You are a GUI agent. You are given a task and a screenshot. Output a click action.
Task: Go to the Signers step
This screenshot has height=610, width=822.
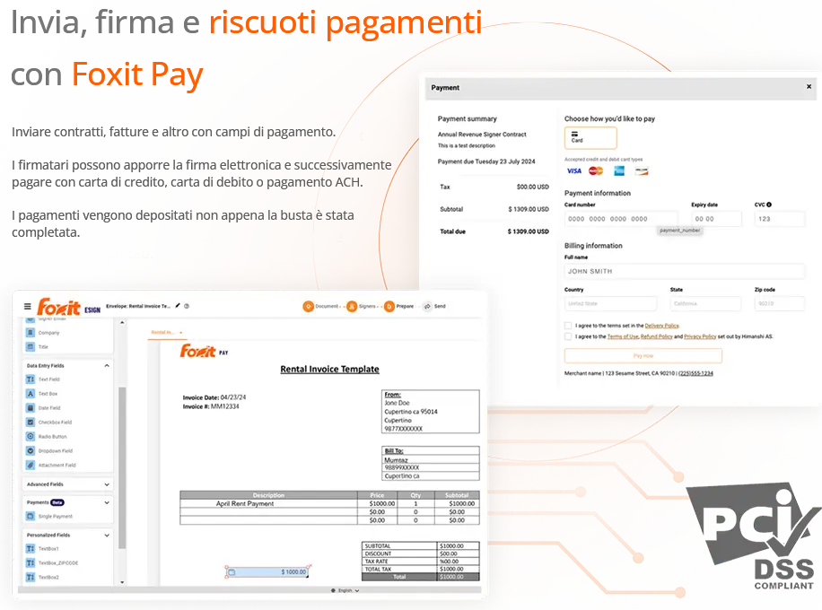[362, 306]
